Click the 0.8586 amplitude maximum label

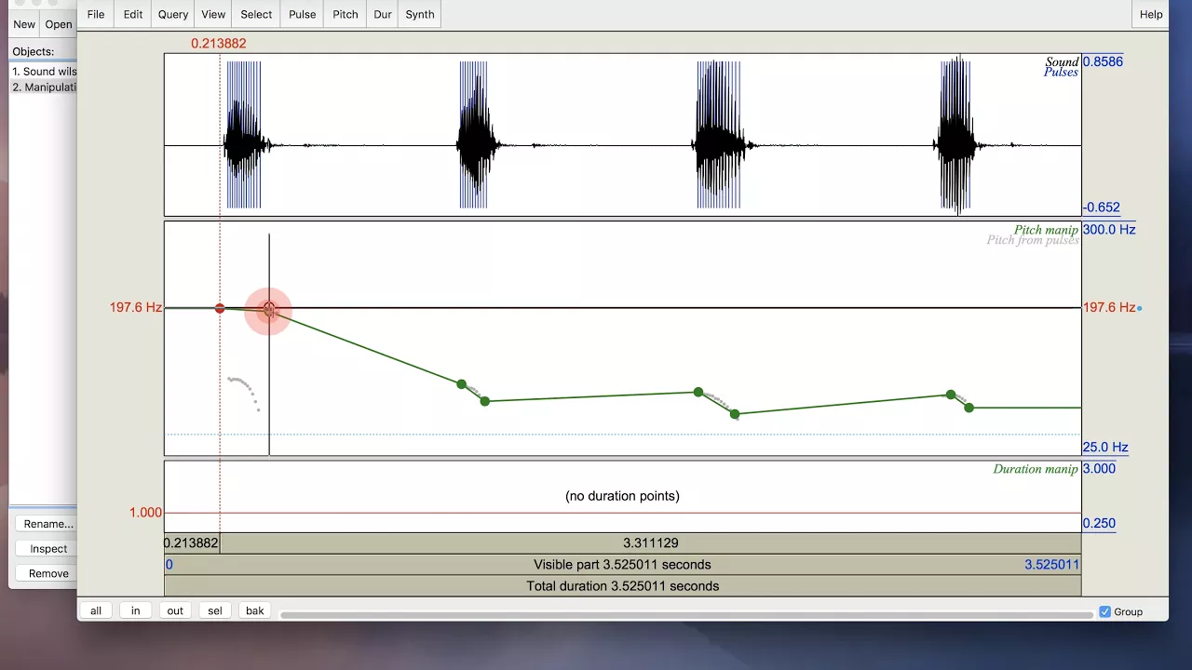tap(1103, 61)
